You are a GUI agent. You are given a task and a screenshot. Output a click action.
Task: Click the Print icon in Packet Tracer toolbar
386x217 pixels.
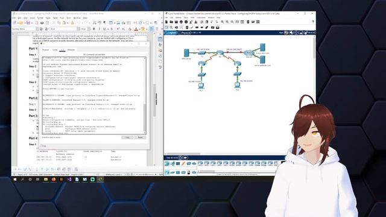click(181, 22)
